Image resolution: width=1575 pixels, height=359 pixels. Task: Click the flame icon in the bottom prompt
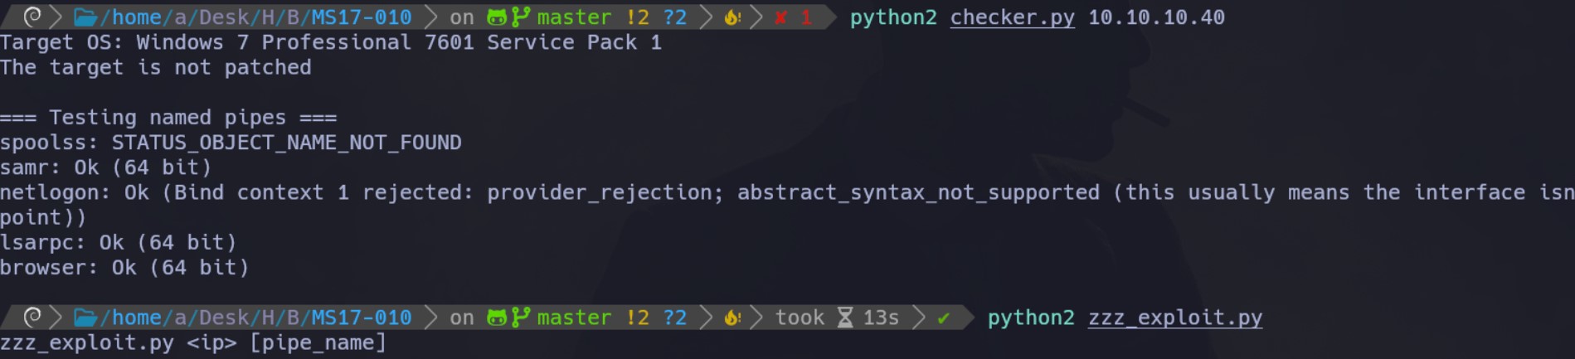tap(732, 317)
